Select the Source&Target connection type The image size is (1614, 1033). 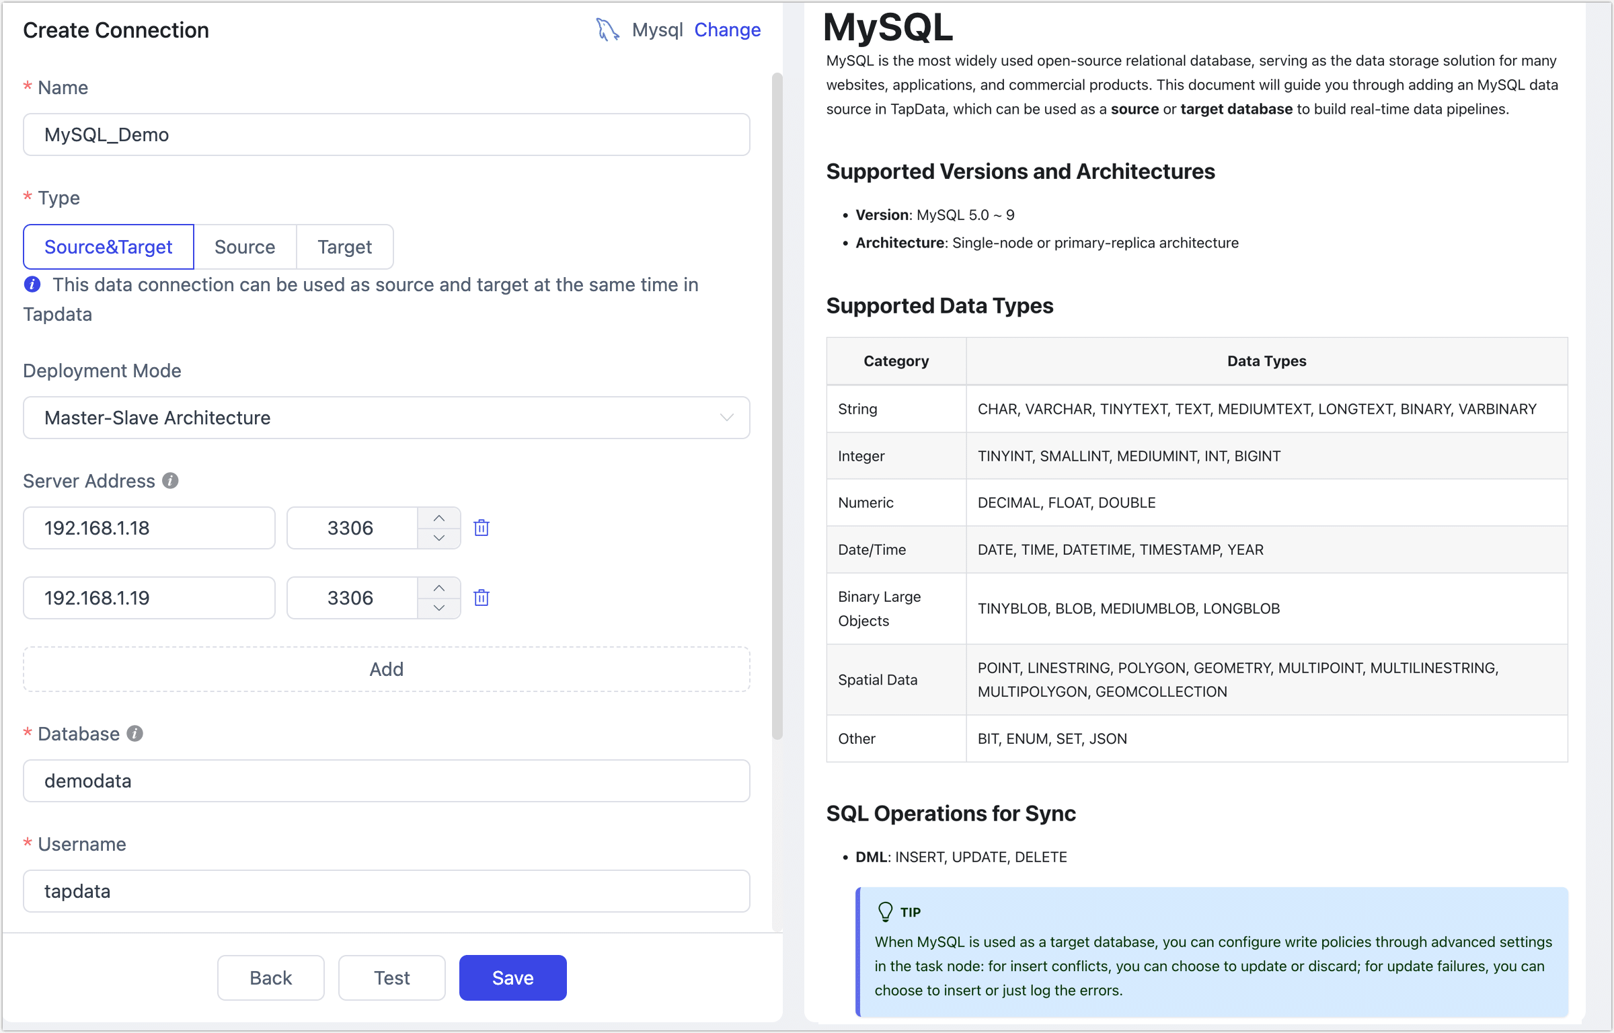(108, 247)
